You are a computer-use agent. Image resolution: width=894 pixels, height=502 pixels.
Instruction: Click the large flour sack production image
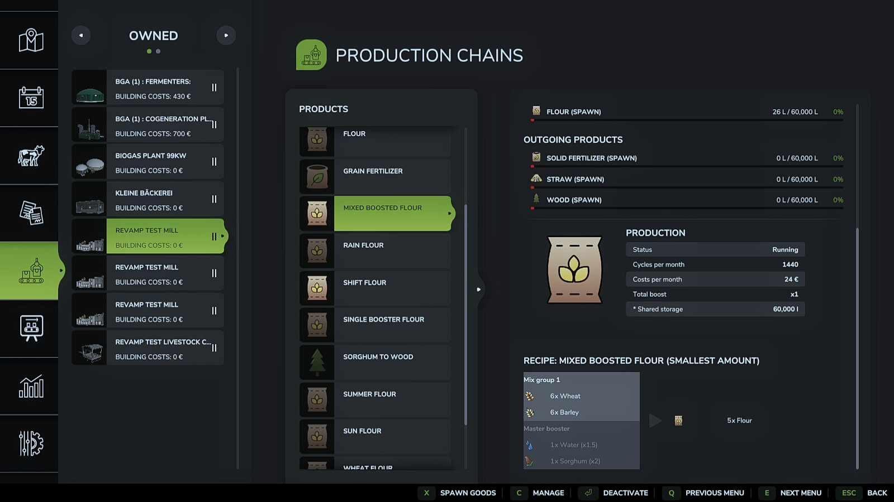(574, 269)
